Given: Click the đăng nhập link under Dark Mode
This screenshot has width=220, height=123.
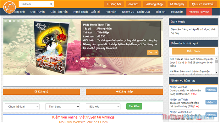Looking at the screenshot, I should pyautogui.click(x=189, y=29).
